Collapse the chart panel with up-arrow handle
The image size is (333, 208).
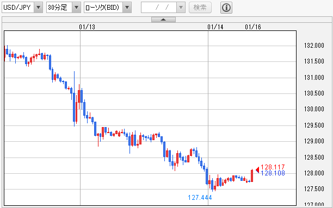tap(163, 20)
